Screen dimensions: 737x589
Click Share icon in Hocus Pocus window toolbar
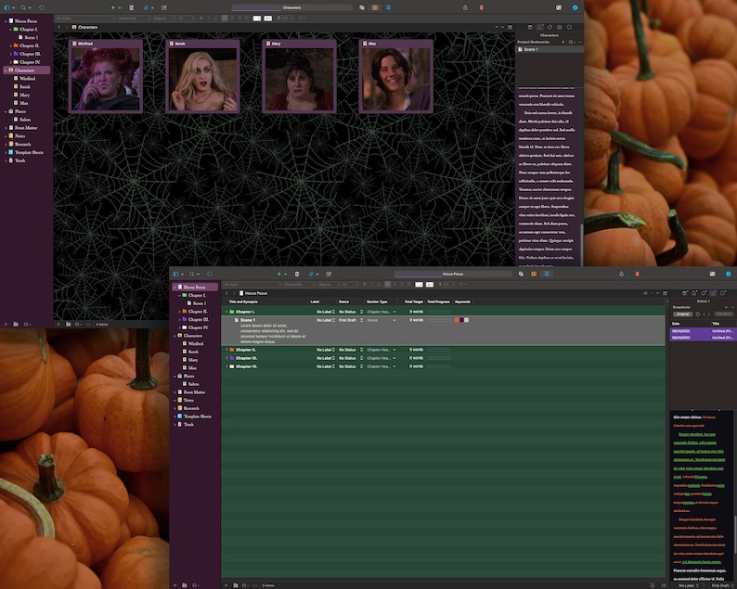(621, 274)
